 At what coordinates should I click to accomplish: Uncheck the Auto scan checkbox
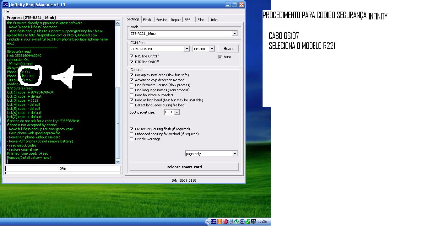coord(220,57)
